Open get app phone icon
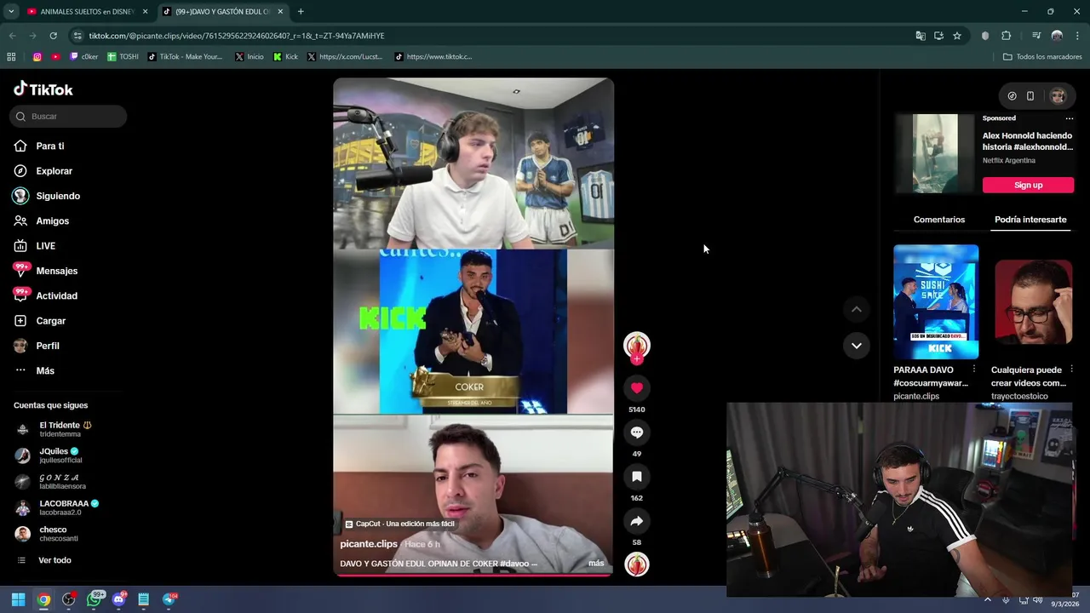This screenshot has height=613, width=1090. (x=1030, y=96)
